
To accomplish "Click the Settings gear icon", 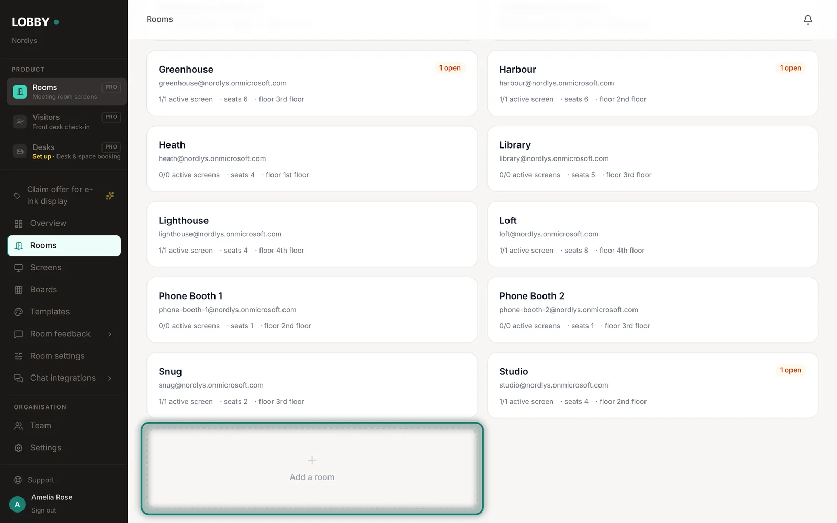I will pos(19,448).
